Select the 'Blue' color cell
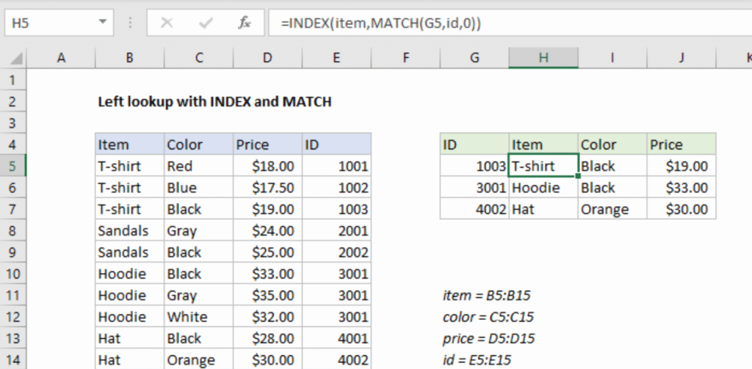Screen dimensions: 752x369 [x=198, y=187]
